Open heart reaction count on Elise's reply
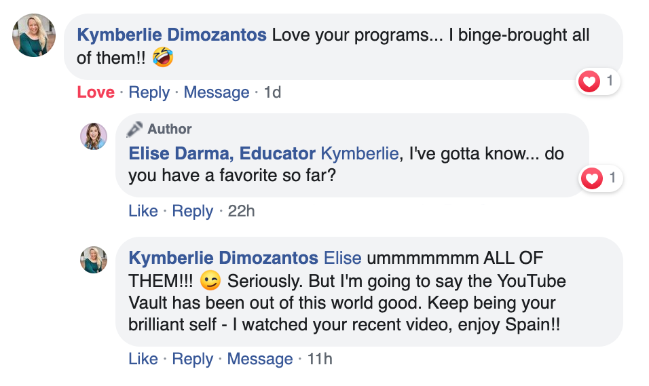The width and height of the screenshot is (649, 386). pos(601,179)
